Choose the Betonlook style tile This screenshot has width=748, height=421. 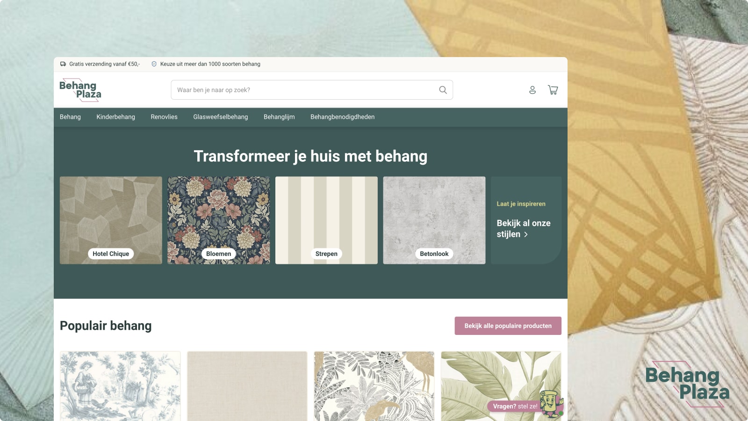(434, 220)
